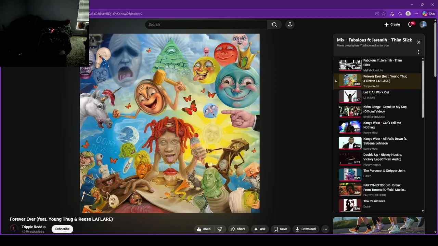Click the 4.79M subscribers text
Image resolution: width=438 pixels, height=246 pixels.
[33, 232]
